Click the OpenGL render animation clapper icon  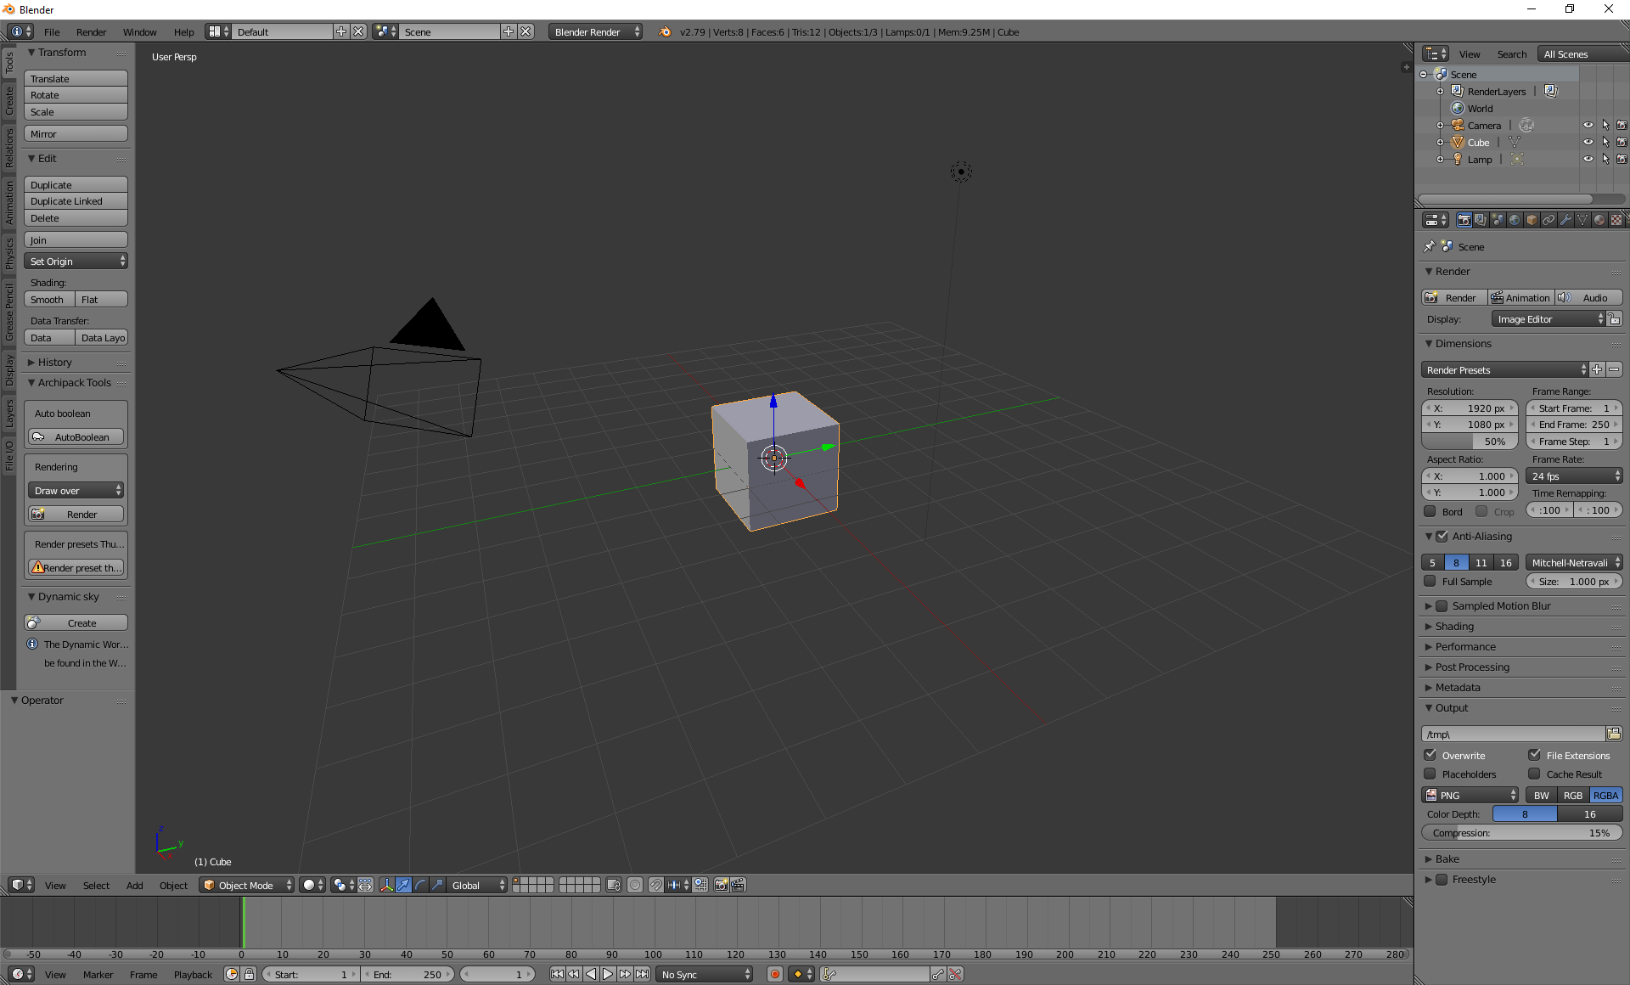[738, 885]
